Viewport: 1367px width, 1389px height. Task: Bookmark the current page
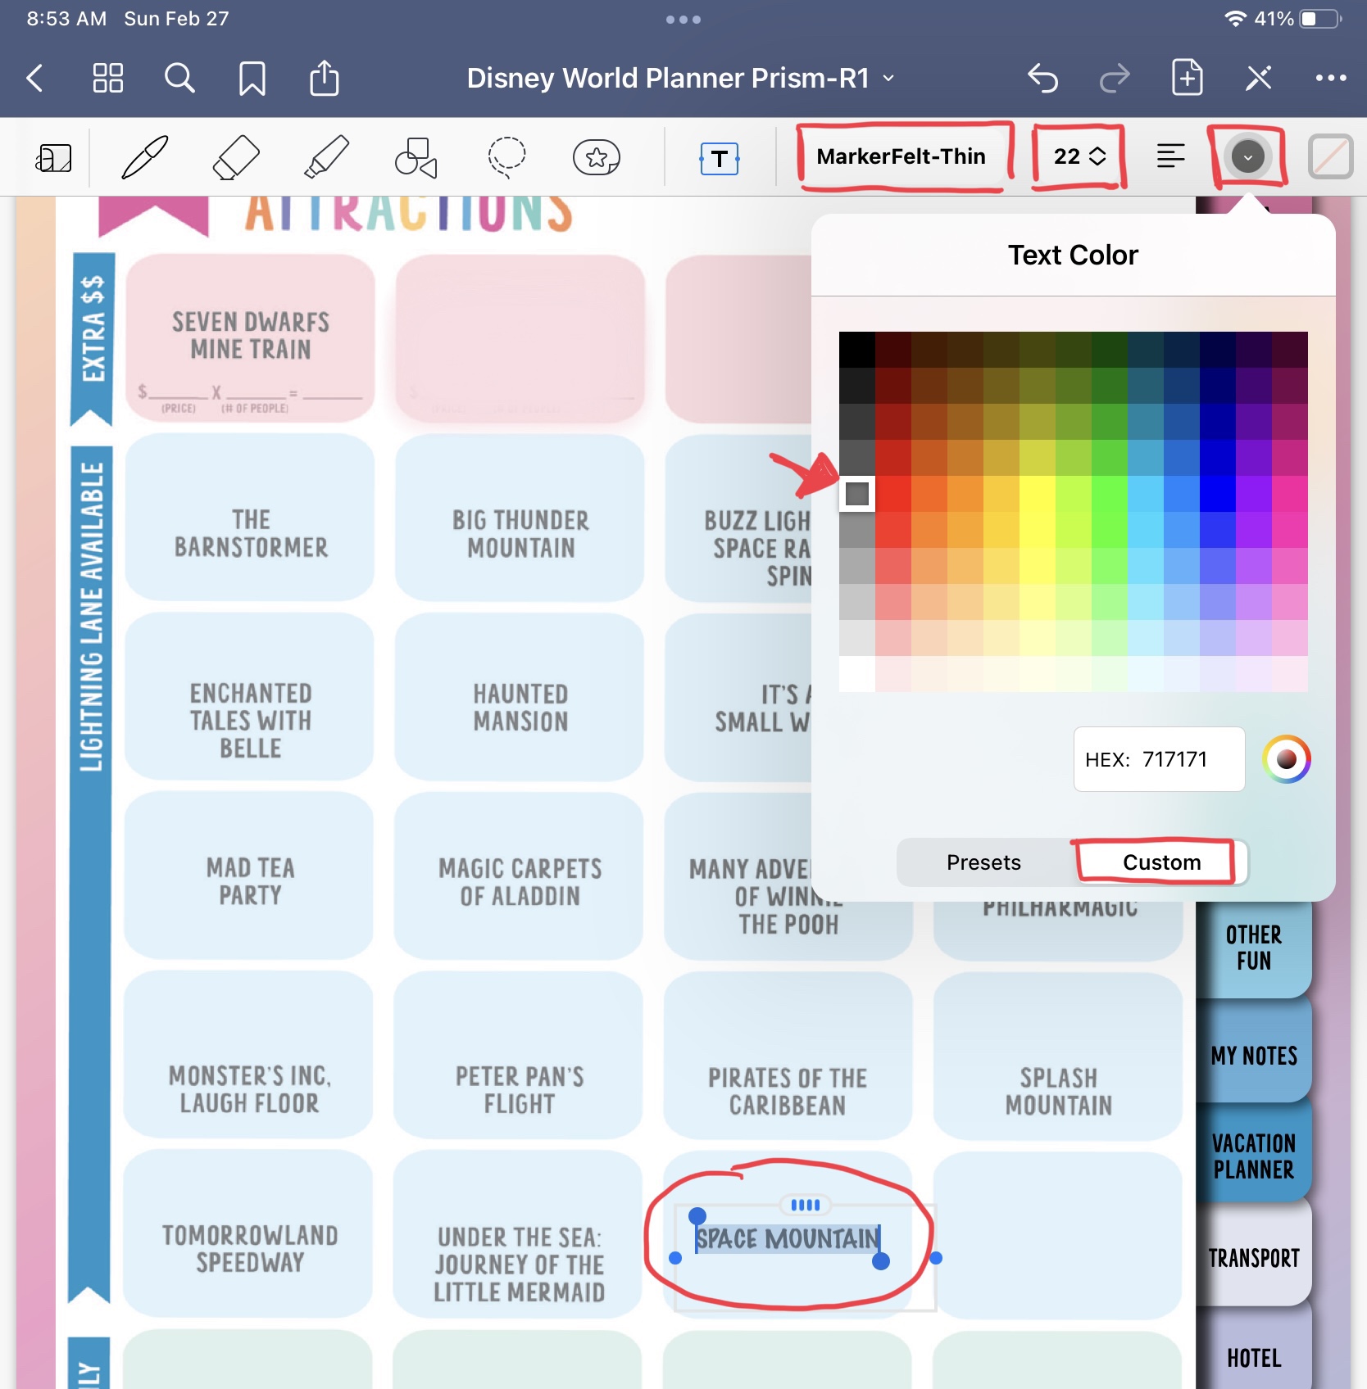252,79
